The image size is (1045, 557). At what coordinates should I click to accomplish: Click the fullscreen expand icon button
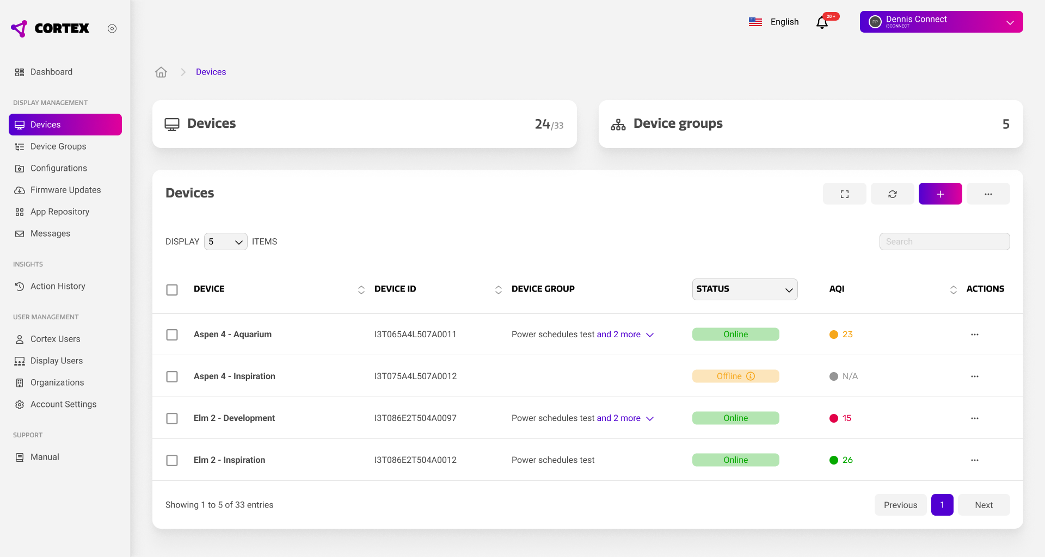(x=844, y=194)
